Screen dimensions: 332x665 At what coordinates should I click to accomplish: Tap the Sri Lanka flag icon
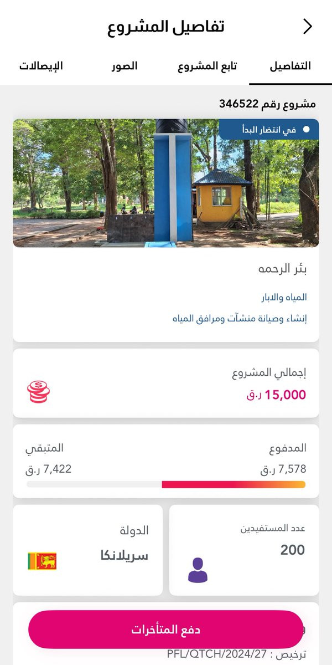click(42, 561)
